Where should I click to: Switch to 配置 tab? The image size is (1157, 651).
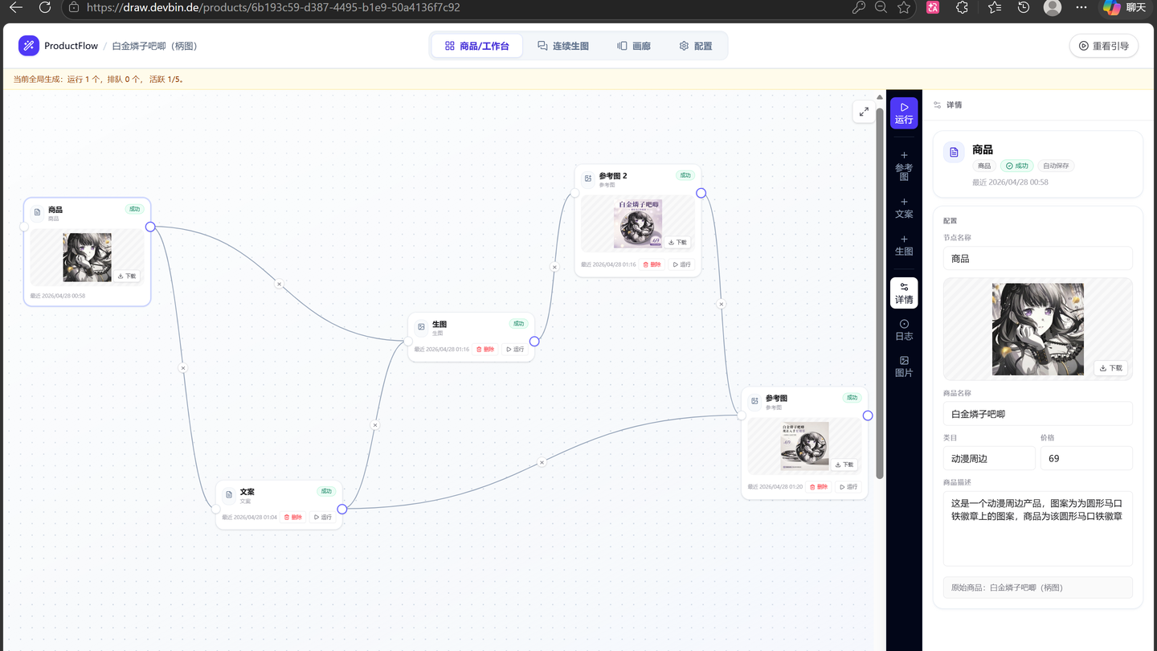(696, 46)
